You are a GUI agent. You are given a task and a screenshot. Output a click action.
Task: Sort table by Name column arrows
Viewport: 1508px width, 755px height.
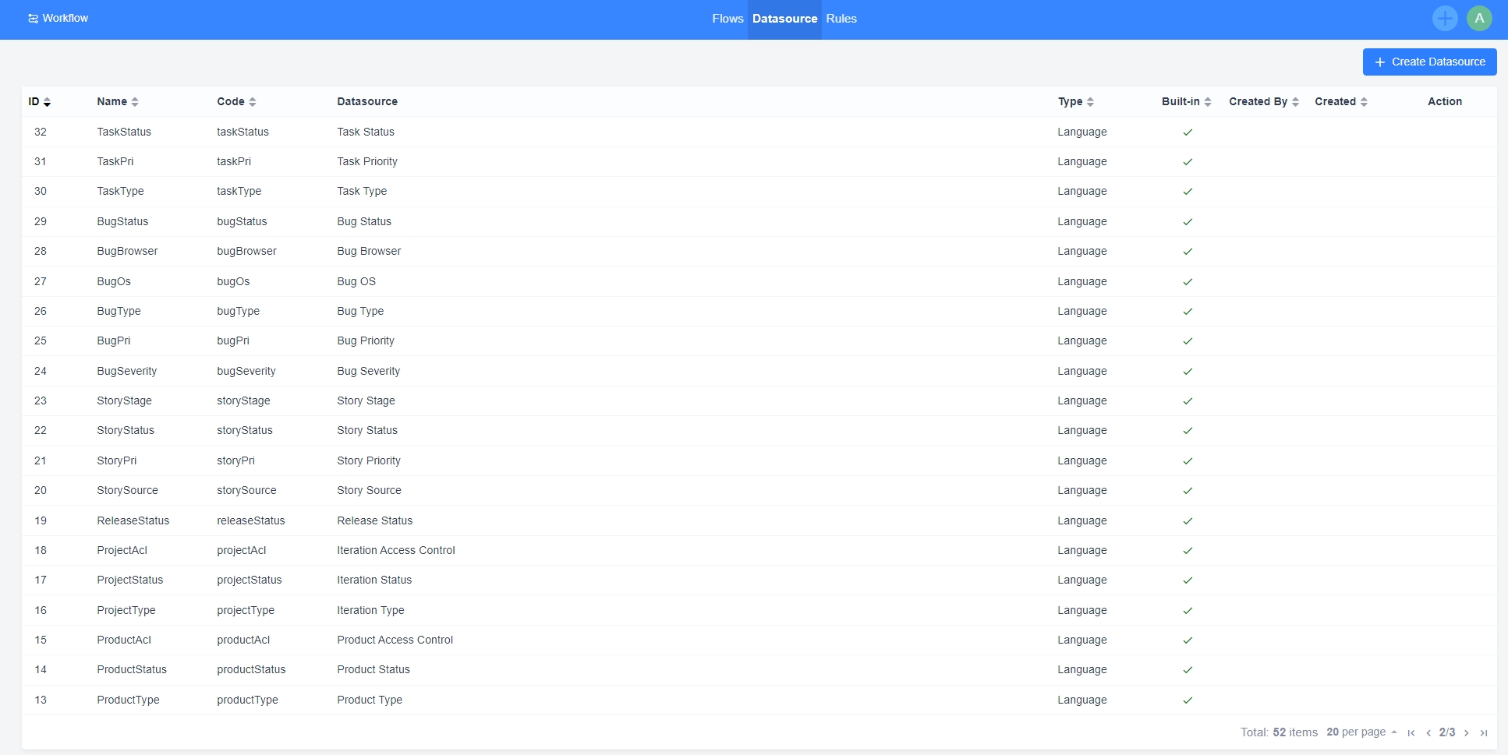(x=135, y=102)
